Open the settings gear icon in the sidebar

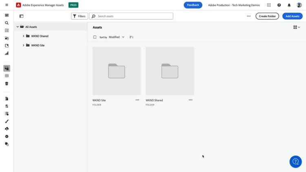coord(7,136)
